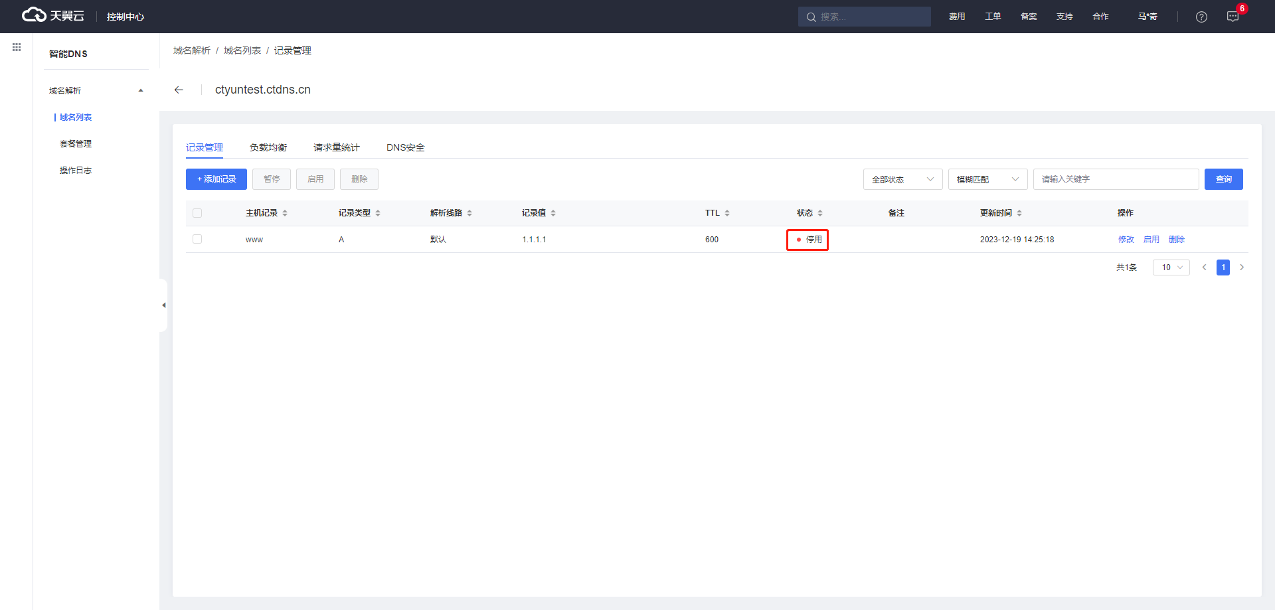
Task: Open 操作日志 in the sidebar
Action: tap(76, 170)
